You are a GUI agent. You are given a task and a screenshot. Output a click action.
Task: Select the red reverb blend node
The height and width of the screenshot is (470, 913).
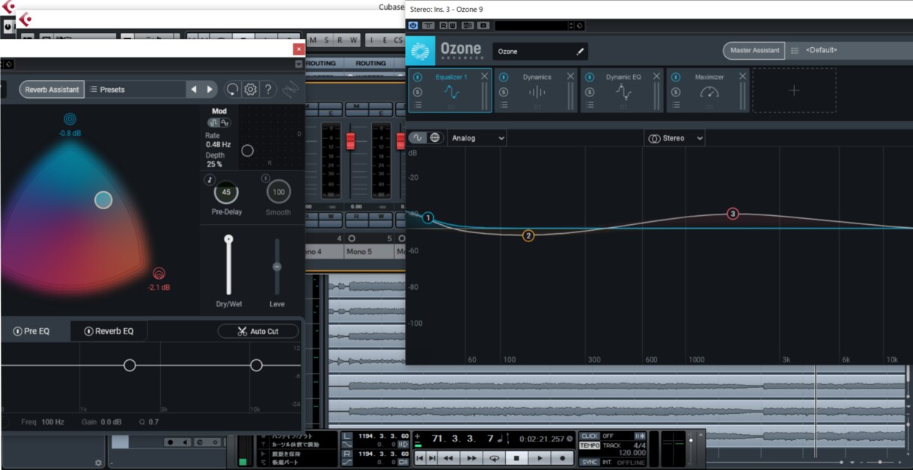tap(159, 273)
